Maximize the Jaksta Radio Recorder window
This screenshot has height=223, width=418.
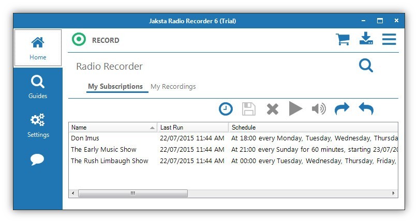380,21
